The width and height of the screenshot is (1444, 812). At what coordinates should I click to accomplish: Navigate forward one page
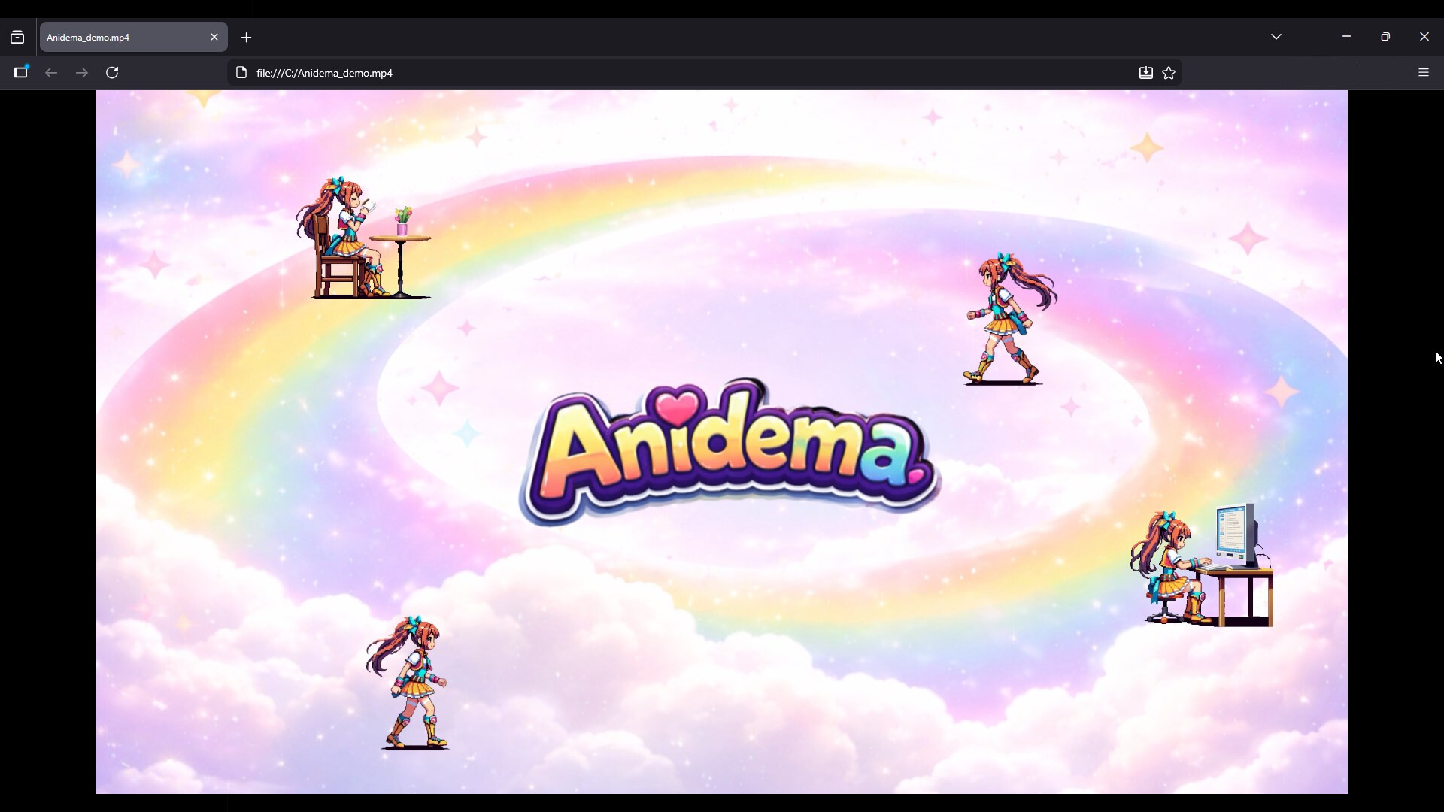pyautogui.click(x=81, y=72)
